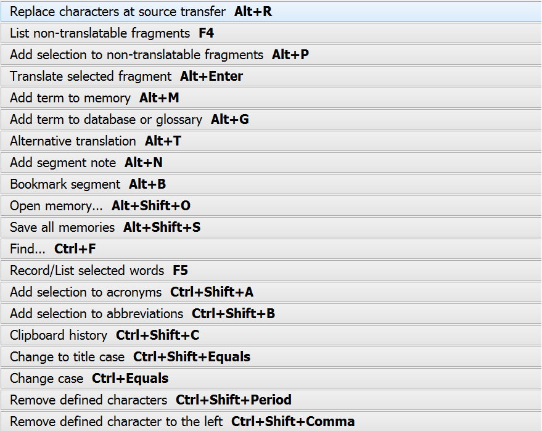Select Change to title case
542x431 pixels.
129,357
